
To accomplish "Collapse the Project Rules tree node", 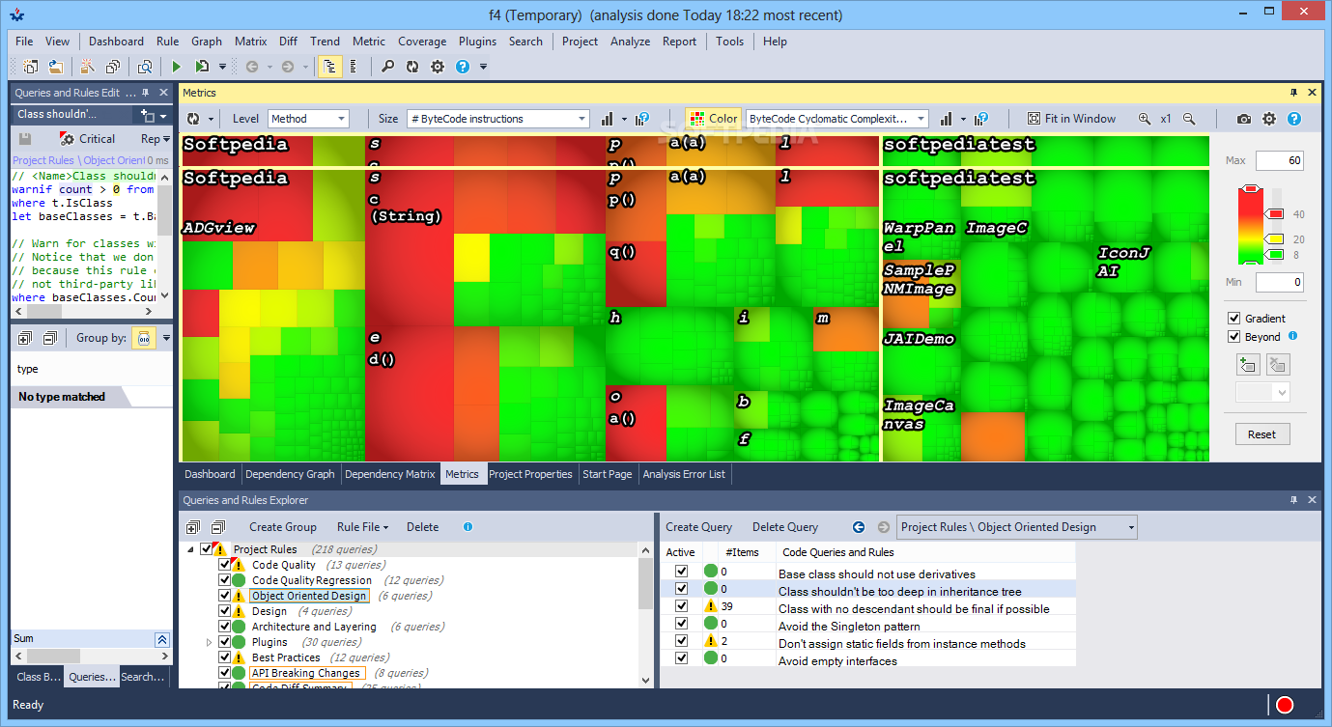I will pyautogui.click(x=190, y=549).
